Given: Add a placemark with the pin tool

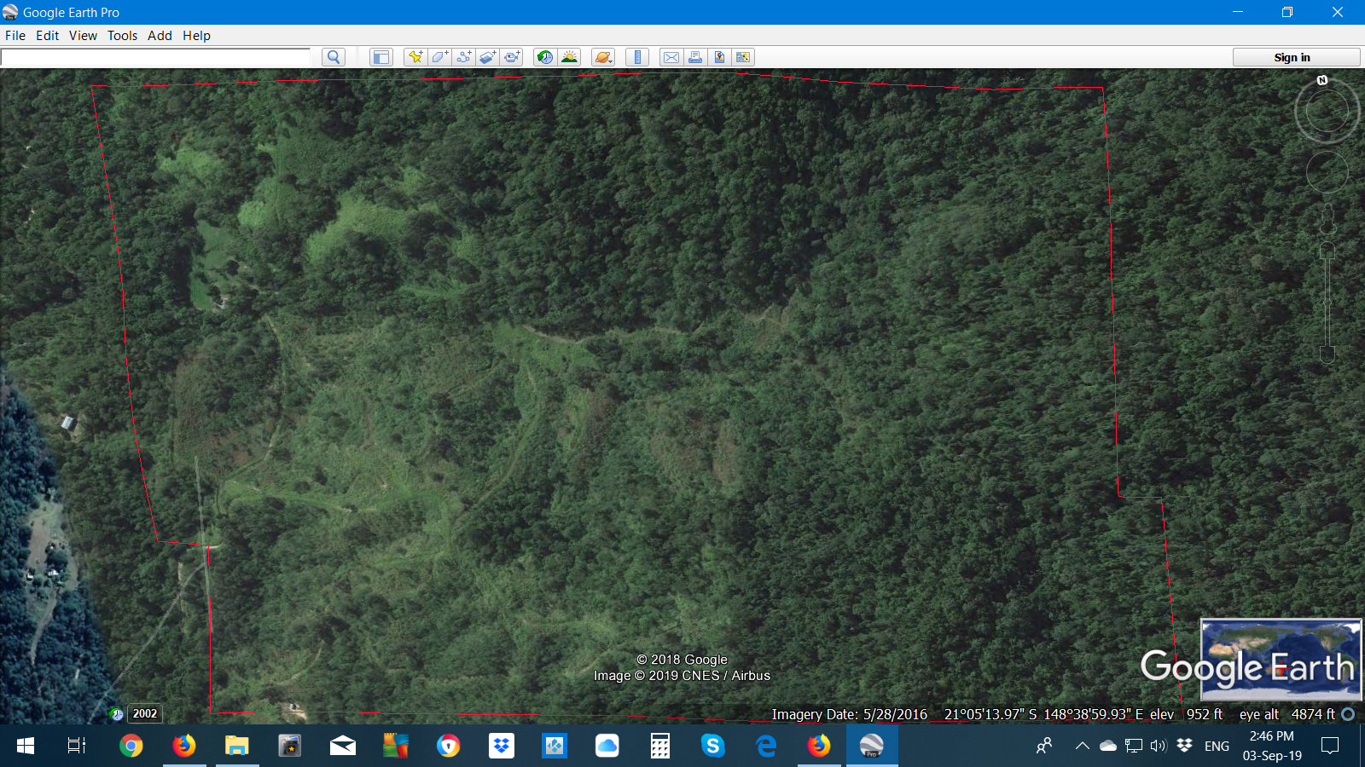Looking at the screenshot, I should pos(415,57).
